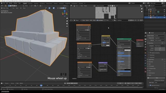This screenshot has width=166, height=93.
Task: Switch to the UV Editing workspace tab
Action: coord(42,3)
